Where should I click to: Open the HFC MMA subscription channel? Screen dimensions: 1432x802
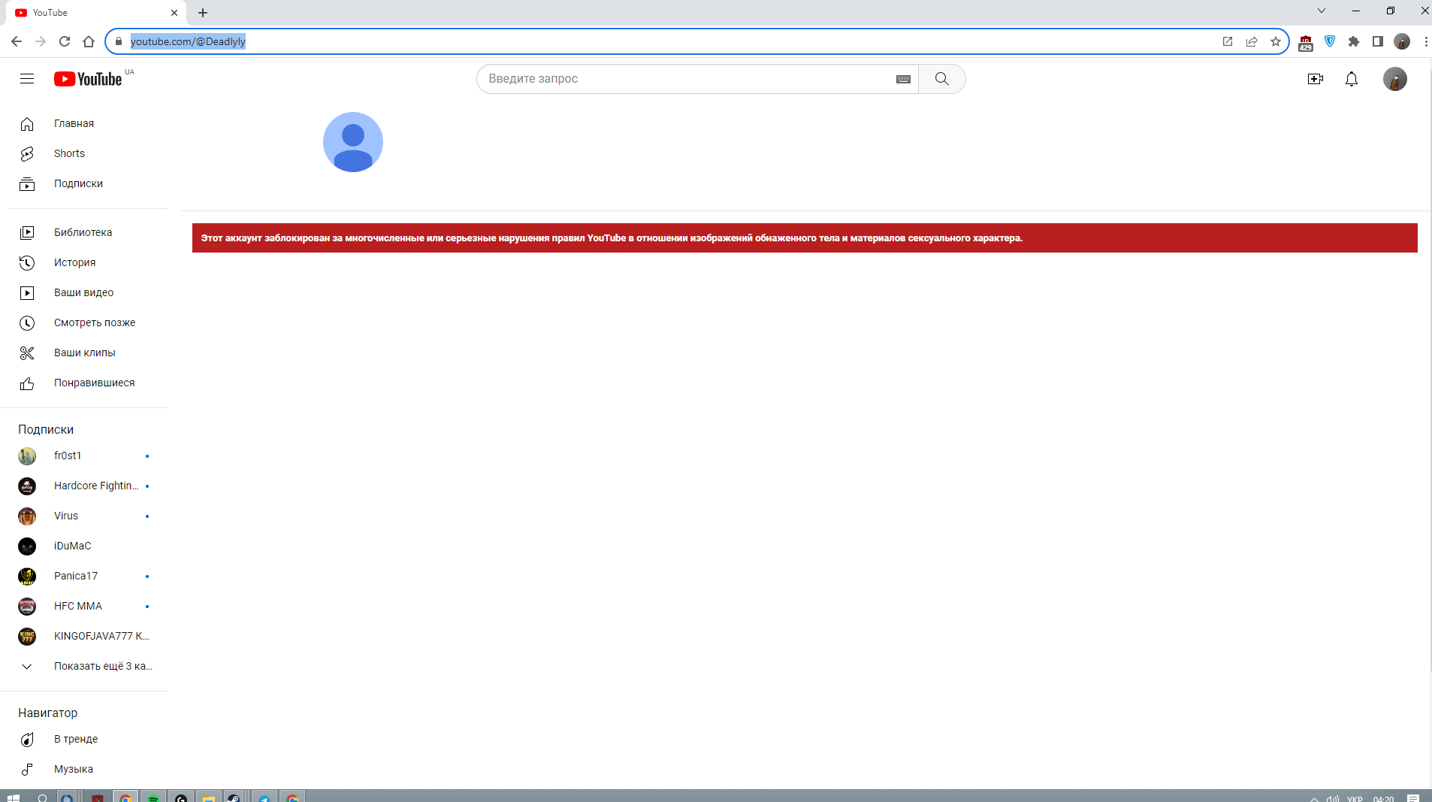pyautogui.click(x=84, y=606)
